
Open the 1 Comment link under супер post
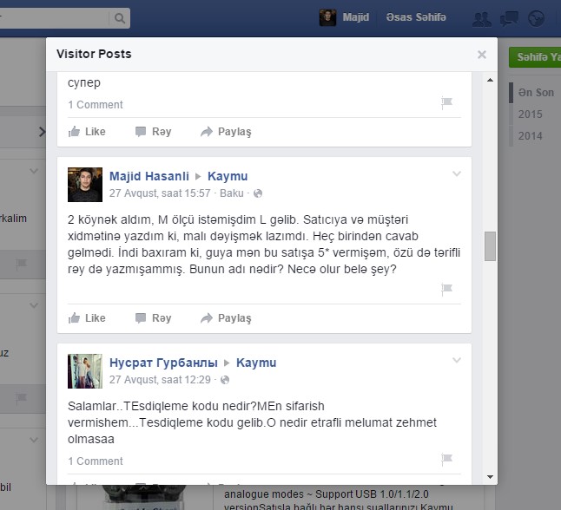coord(96,105)
